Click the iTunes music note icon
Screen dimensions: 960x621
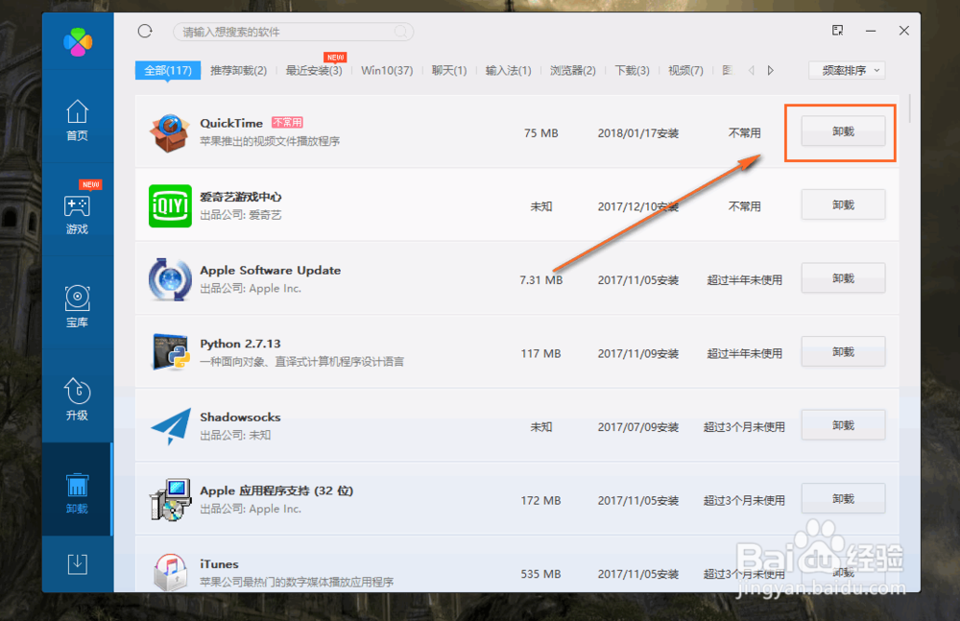click(170, 572)
